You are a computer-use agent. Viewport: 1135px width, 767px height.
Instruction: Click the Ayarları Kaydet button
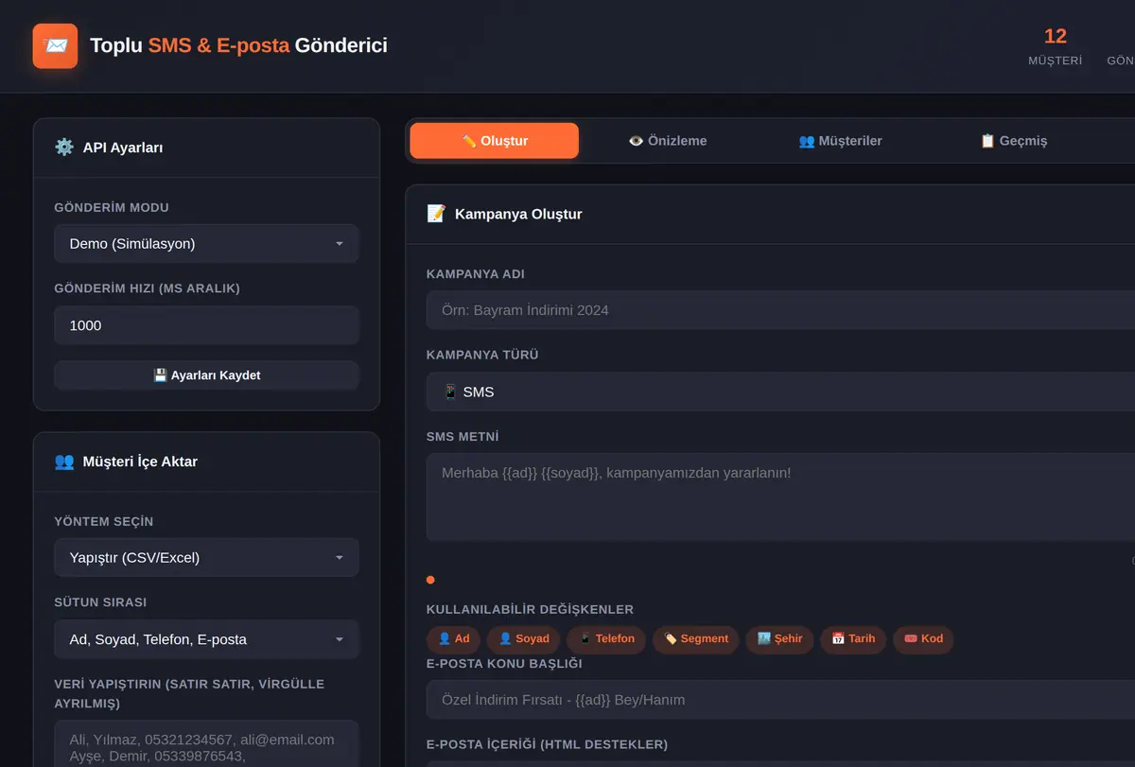pos(206,375)
